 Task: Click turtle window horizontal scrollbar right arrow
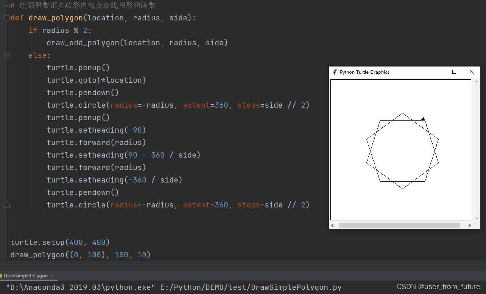470,225
